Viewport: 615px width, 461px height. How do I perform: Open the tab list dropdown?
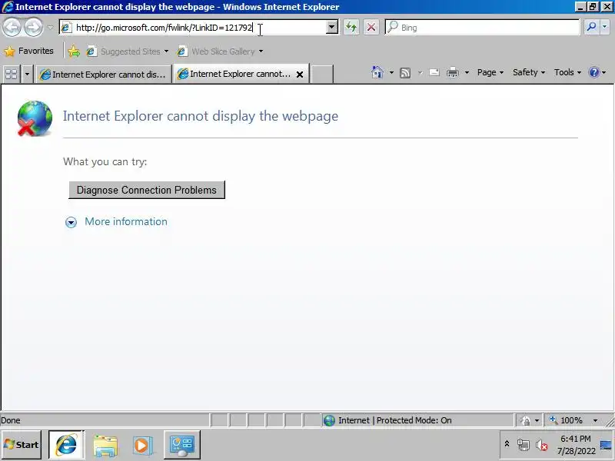point(27,74)
